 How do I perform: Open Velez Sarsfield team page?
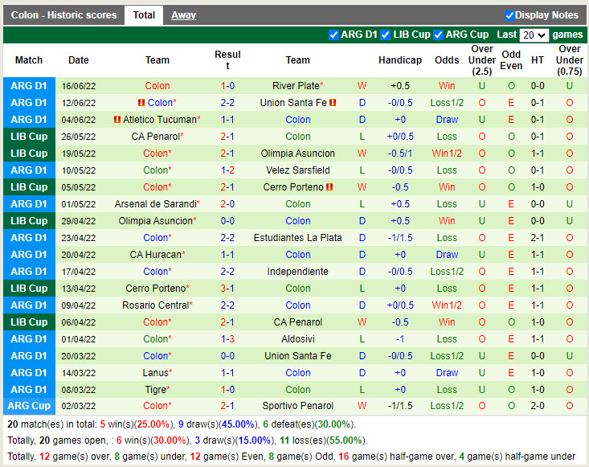pyautogui.click(x=297, y=170)
